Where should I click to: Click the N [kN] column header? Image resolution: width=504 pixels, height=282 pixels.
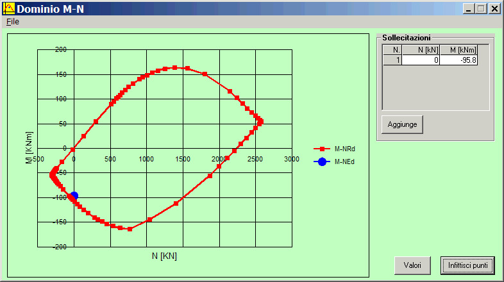[421, 50]
